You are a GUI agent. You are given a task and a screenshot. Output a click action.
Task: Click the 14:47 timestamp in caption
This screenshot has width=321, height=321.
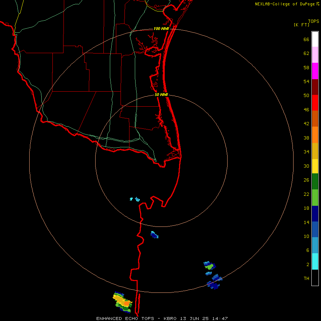(x=220, y=319)
